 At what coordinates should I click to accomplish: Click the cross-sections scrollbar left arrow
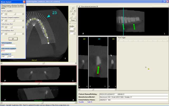click(79, 90)
